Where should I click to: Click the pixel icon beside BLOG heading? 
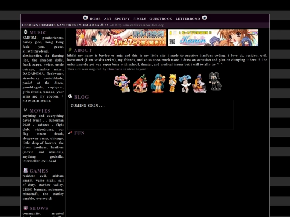[70, 96]
